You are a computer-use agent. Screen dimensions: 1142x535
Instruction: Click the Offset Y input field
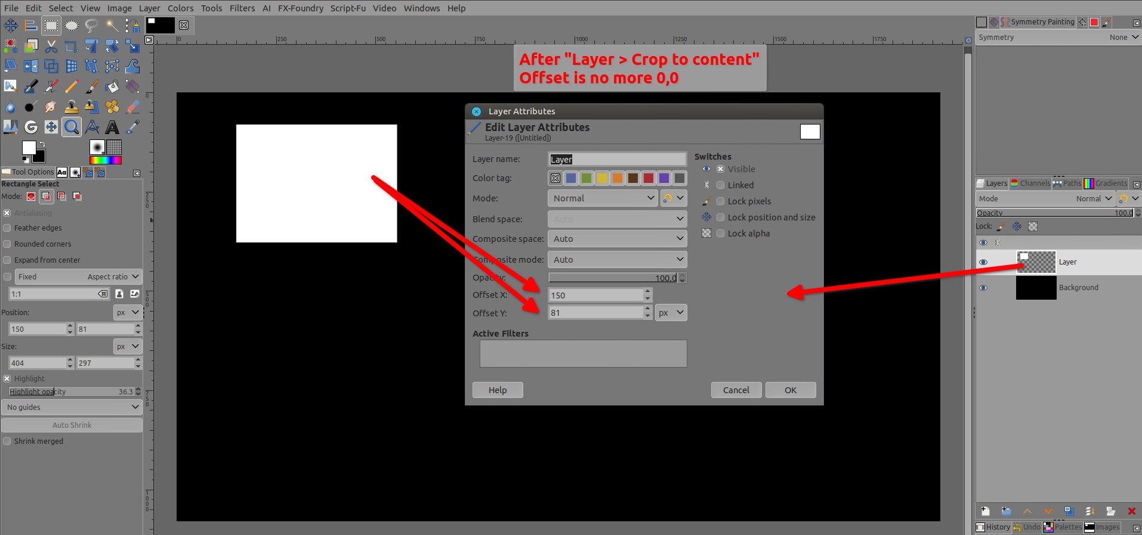click(x=595, y=313)
